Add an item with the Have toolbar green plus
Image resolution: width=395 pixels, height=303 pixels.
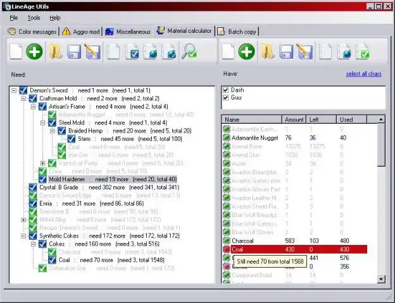point(247,52)
